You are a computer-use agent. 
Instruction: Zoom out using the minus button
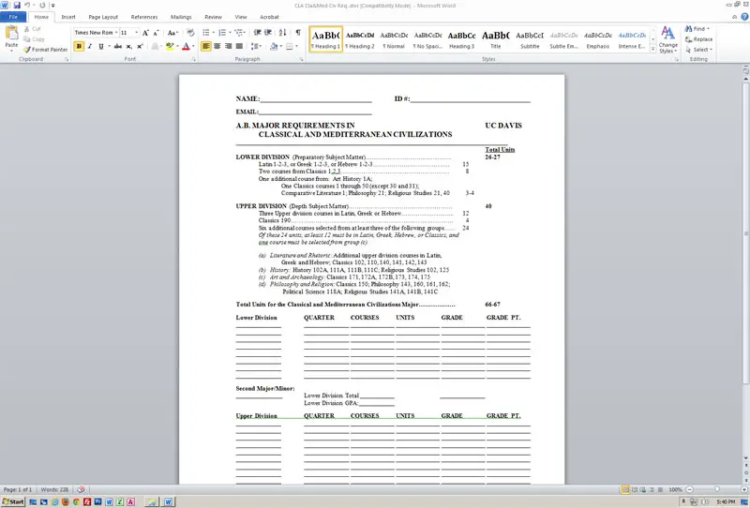tap(690, 489)
